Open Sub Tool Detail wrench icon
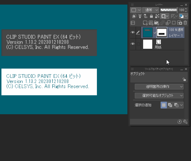Viewport: 191px width, 161px height. (x=185, y=122)
